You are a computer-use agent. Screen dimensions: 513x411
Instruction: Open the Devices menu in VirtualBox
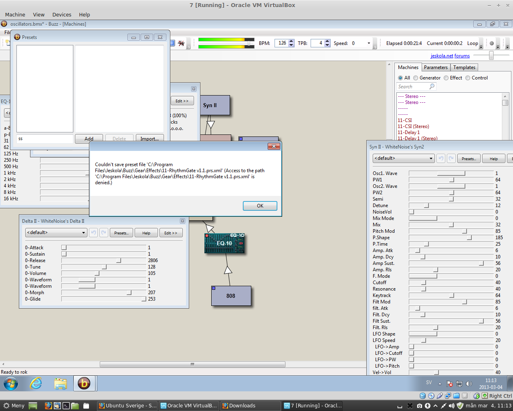[62, 14]
